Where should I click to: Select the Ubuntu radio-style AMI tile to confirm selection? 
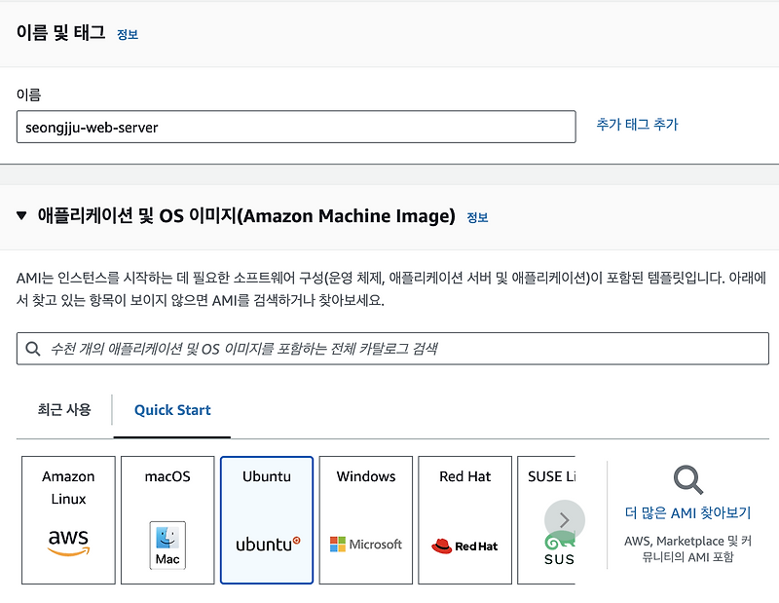[x=266, y=519]
